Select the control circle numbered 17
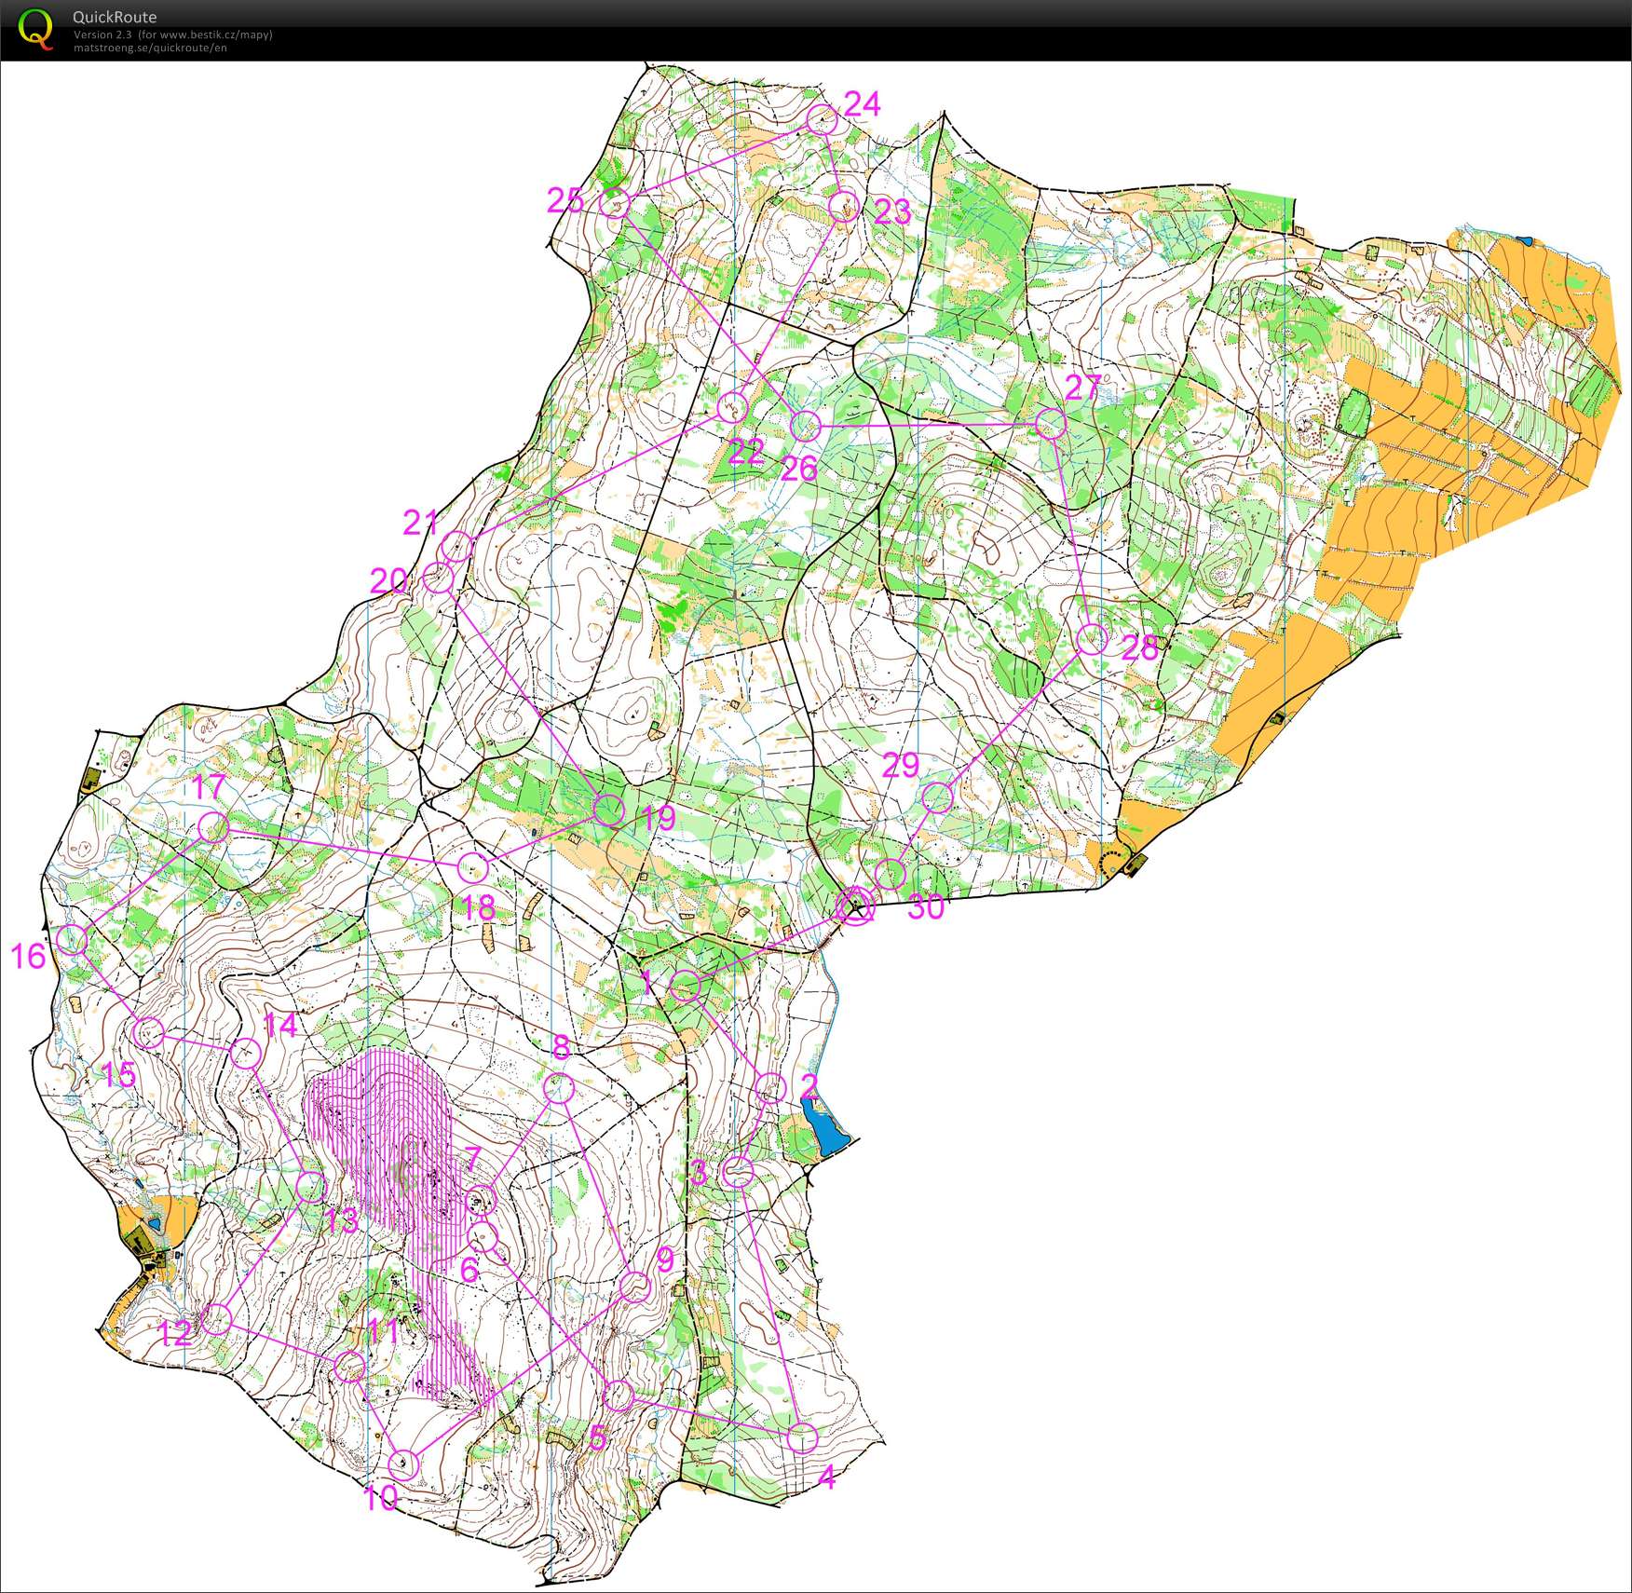 [x=214, y=827]
